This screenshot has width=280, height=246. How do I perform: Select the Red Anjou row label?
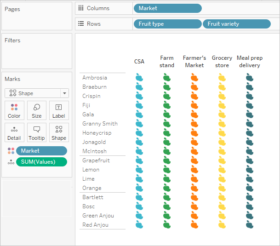(x=95, y=225)
